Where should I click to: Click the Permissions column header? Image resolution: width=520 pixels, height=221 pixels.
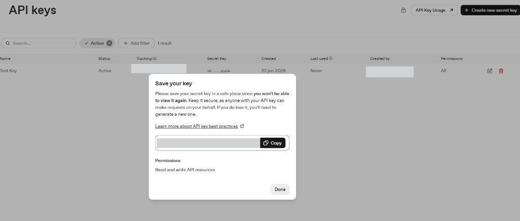pyautogui.click(x=451, y=58)
